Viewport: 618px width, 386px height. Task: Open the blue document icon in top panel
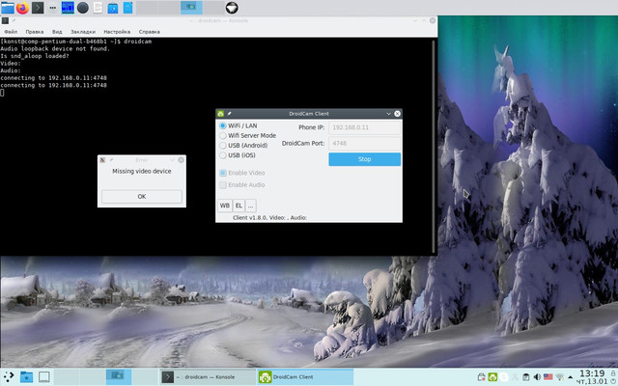[x=128, y=8]
